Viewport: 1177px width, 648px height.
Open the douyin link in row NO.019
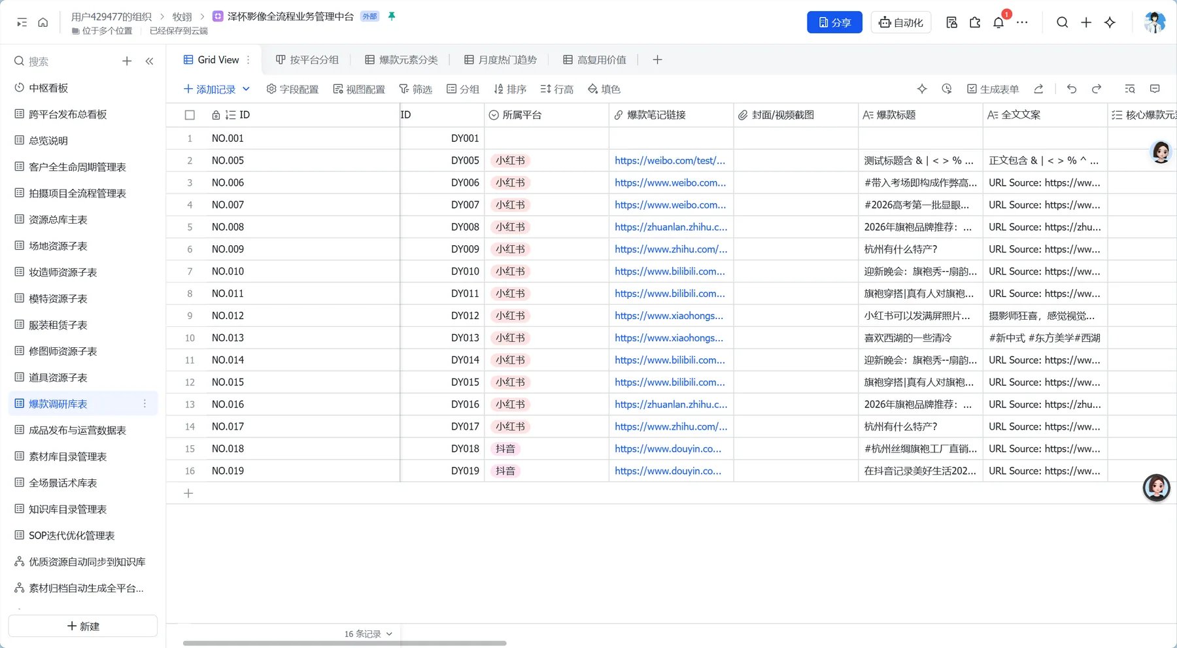(x=668, y=471)
